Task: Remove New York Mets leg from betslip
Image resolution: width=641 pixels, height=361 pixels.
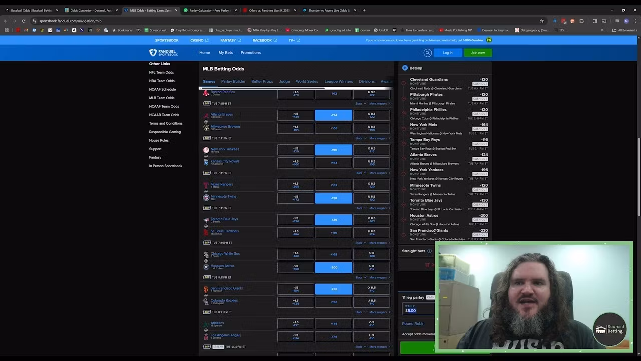Action: tap(404, 128)
